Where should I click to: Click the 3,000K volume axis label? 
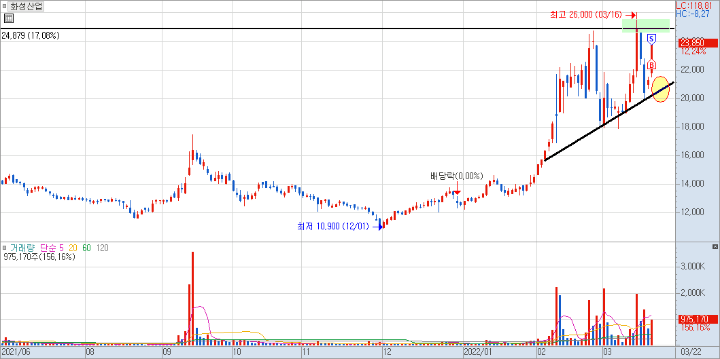tap(694, 267)
